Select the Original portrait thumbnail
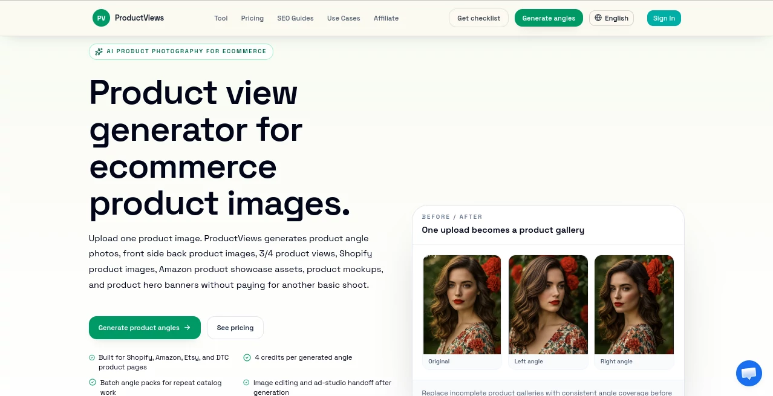773x396 pixels. coord(462,305)
